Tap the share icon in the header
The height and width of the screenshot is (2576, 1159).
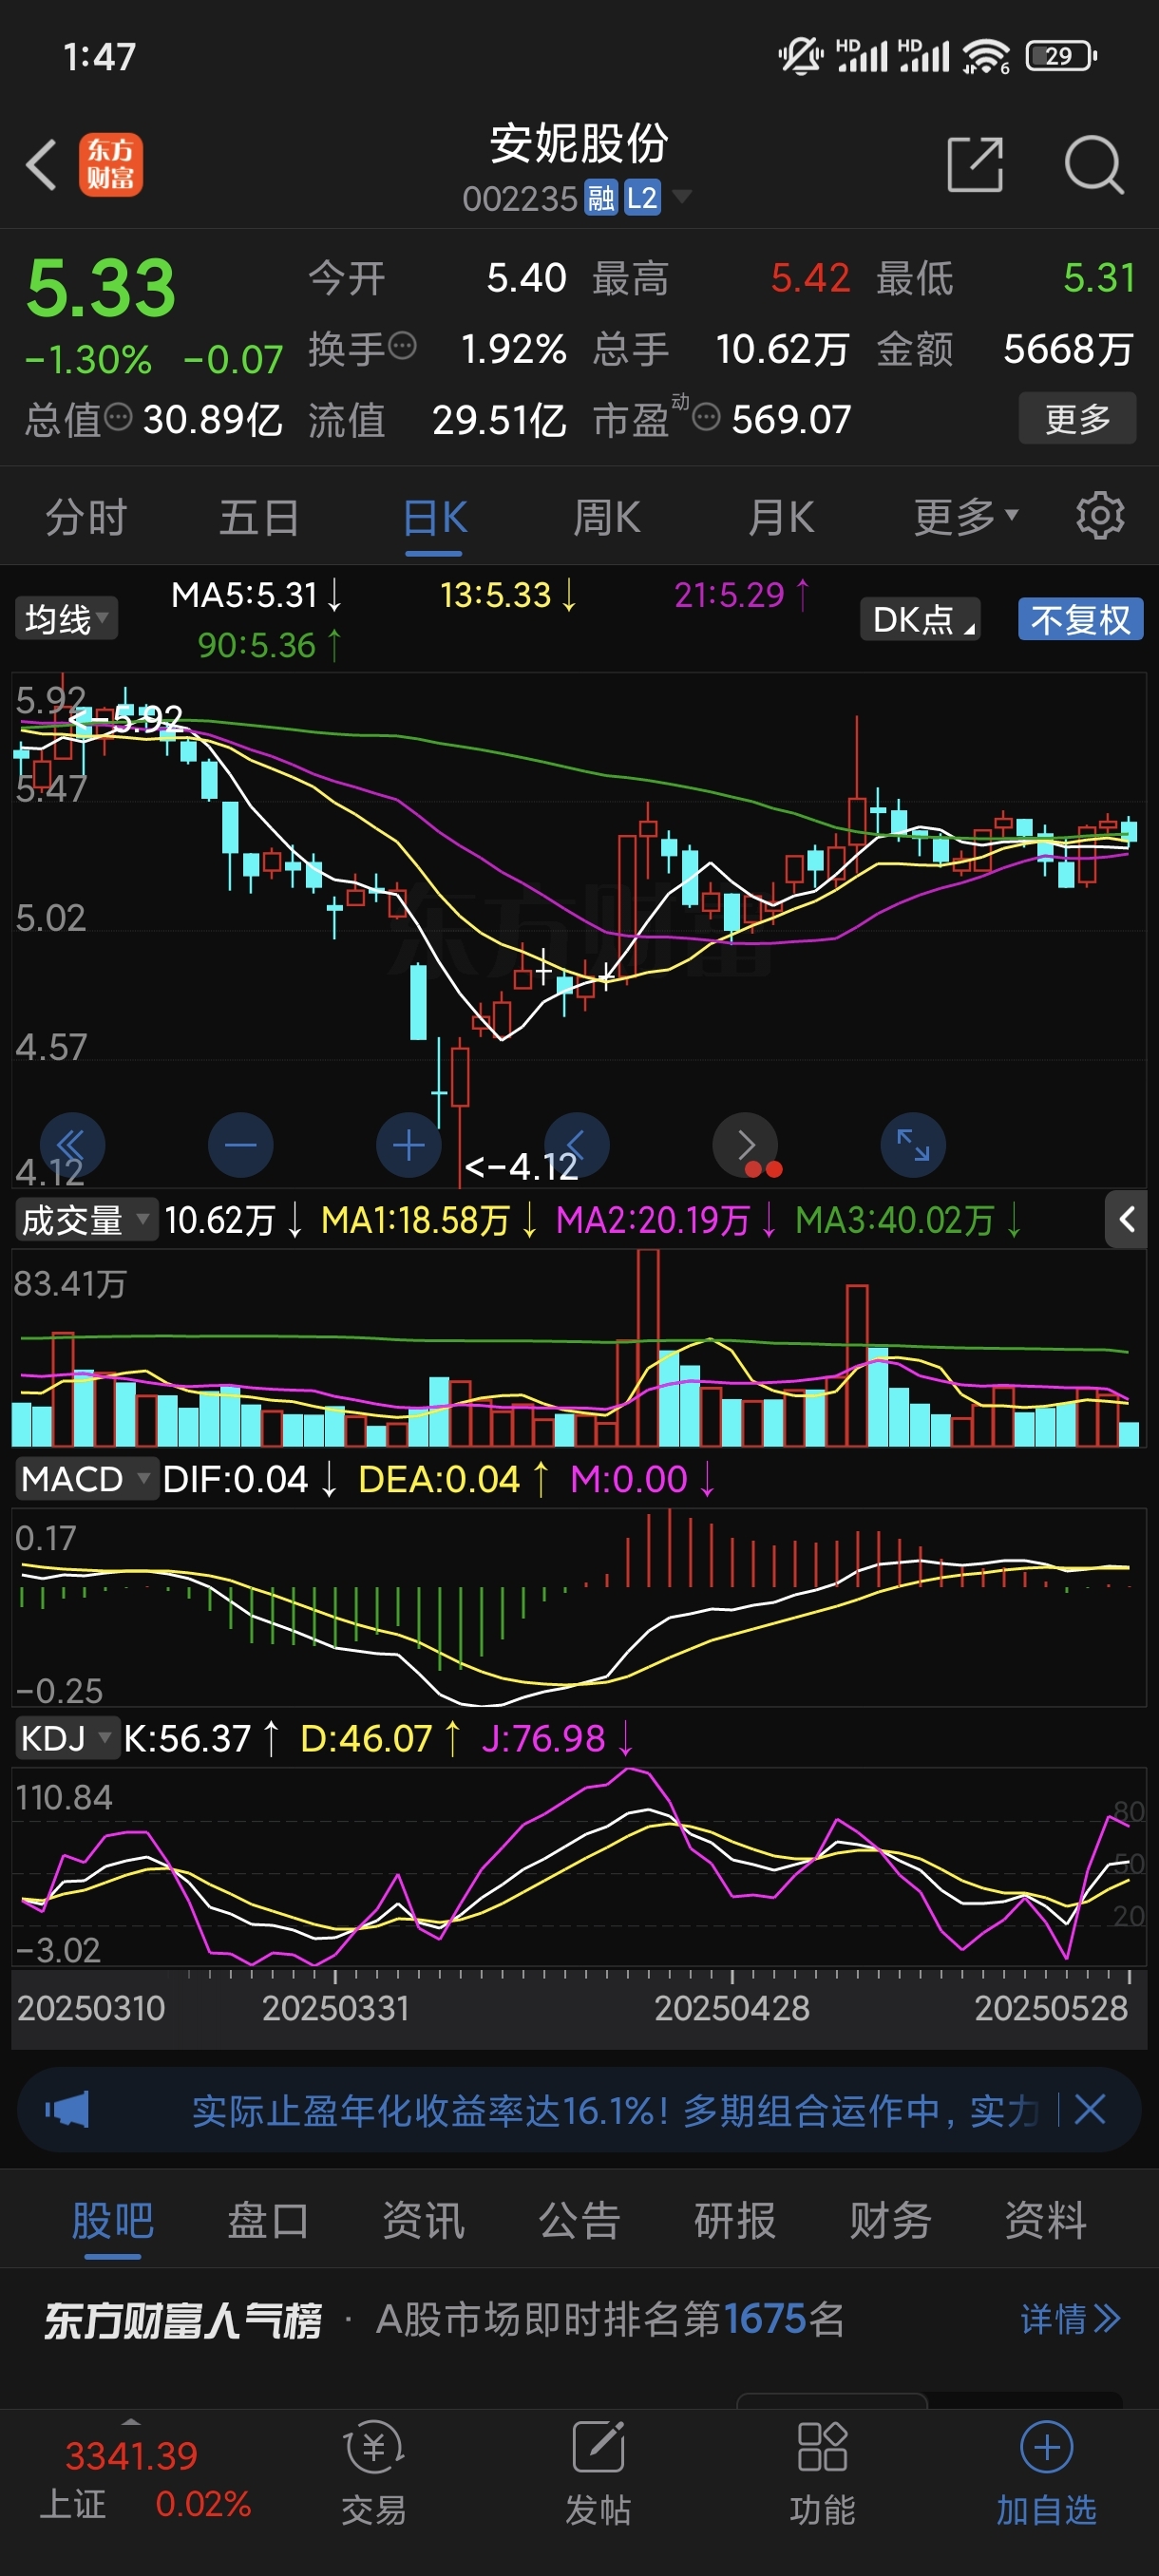tap(975, 165)
